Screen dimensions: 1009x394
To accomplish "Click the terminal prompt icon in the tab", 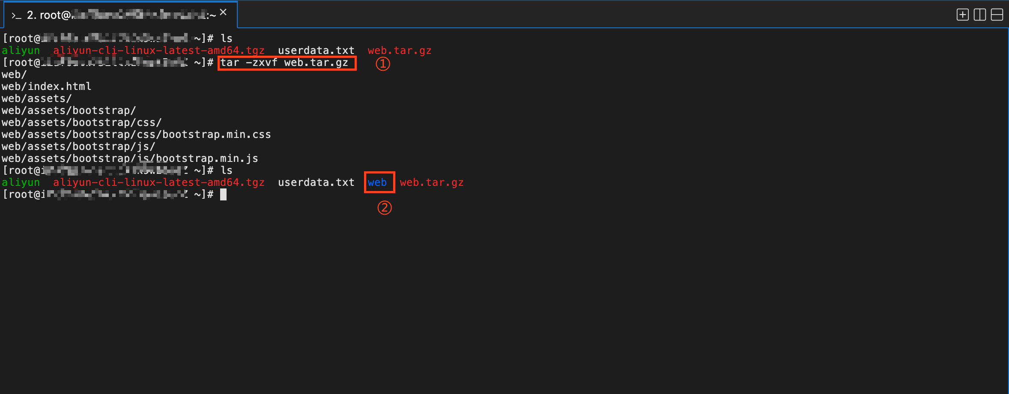I will click(x=16, y=16).
